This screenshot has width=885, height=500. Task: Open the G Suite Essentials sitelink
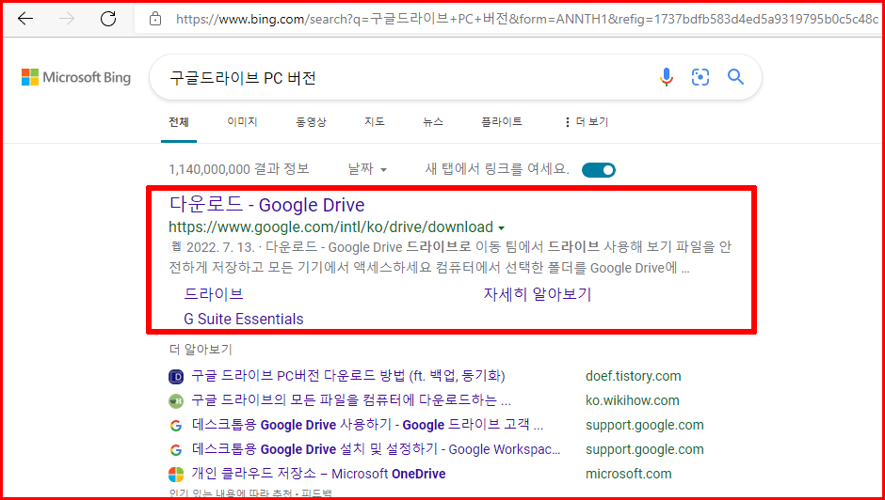click(x=244, y=319)
